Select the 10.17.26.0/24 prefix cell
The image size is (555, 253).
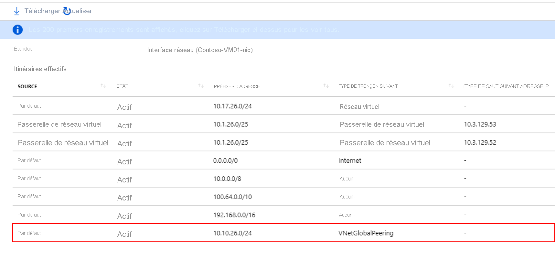click(x=232, y=106)
